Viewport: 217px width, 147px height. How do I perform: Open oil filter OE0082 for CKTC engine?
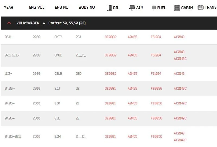point(110,37)
